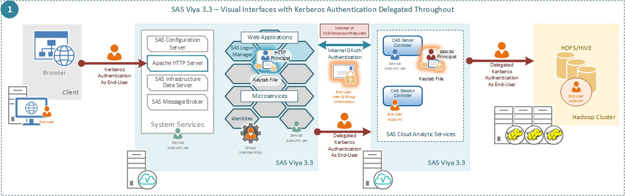Click the SAS Message Broker box
The height and width of the screenshot is (196, 625).
pyautogui.click(x=177, y=102)
